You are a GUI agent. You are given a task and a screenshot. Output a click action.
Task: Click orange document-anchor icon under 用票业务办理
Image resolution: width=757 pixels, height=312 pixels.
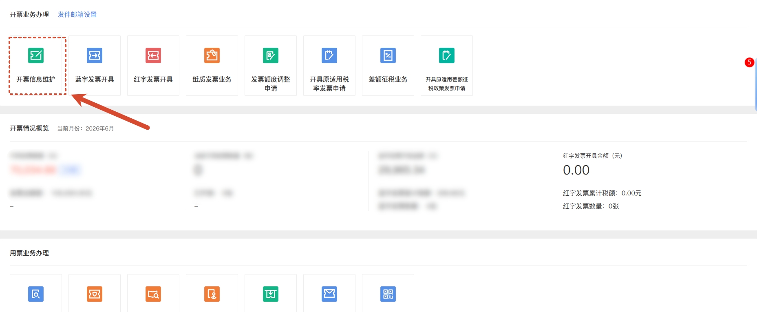click(212, 294)
